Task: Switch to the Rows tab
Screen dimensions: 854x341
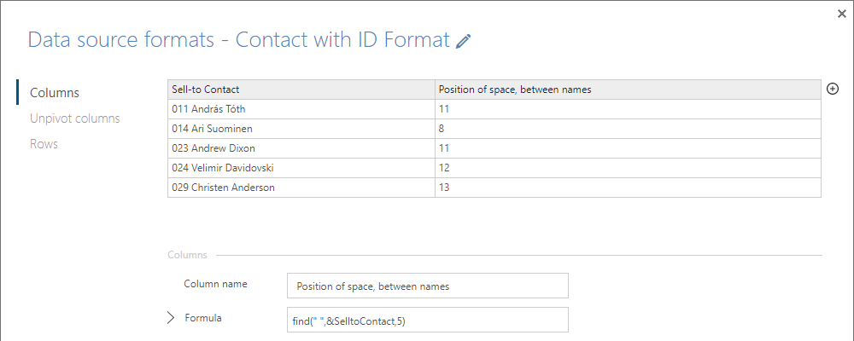Action: click(44, 144)
